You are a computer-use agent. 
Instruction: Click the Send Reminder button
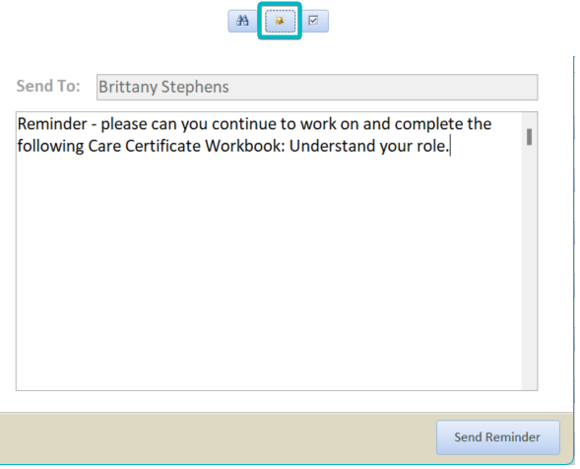(498, 437)
